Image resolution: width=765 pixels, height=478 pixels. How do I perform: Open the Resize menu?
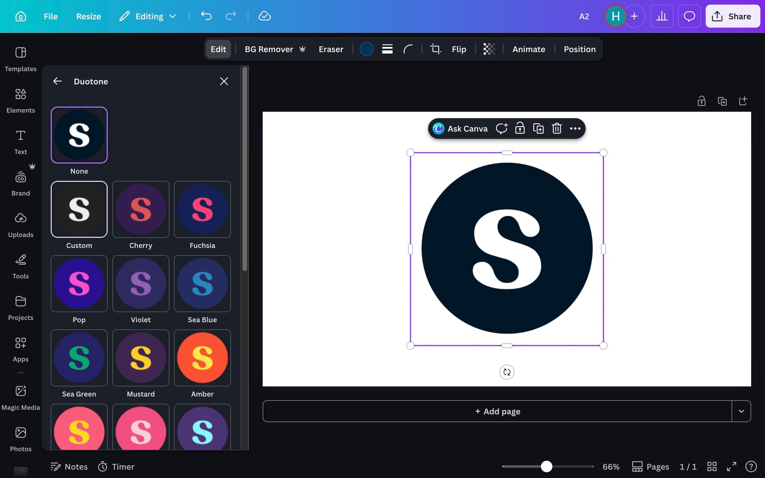[x=89, y=16]
